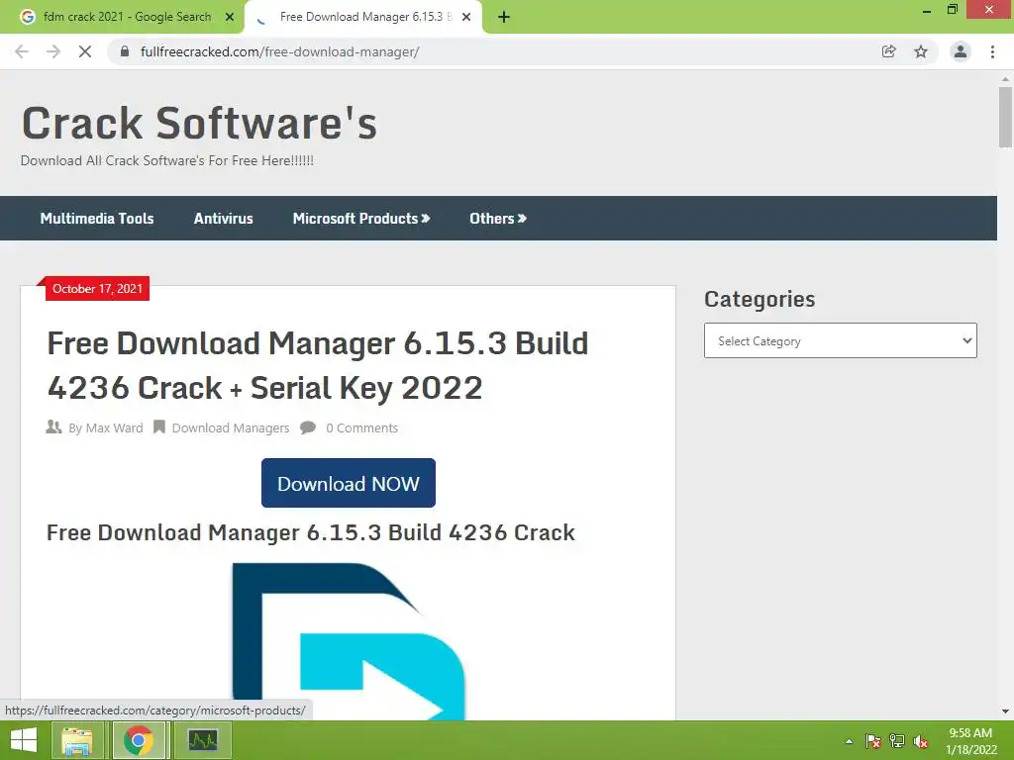
Task: View site security lock info
Action: coord(125,51)
